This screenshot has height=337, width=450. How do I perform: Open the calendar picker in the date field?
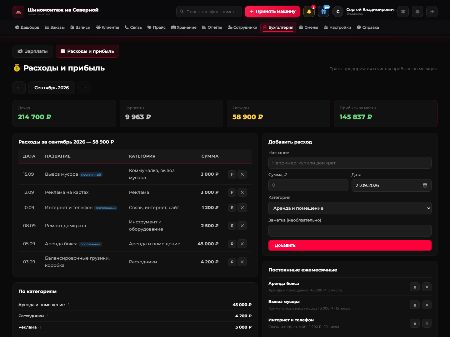click(425, 185)
